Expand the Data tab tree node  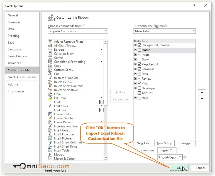(x=135, y=74)
